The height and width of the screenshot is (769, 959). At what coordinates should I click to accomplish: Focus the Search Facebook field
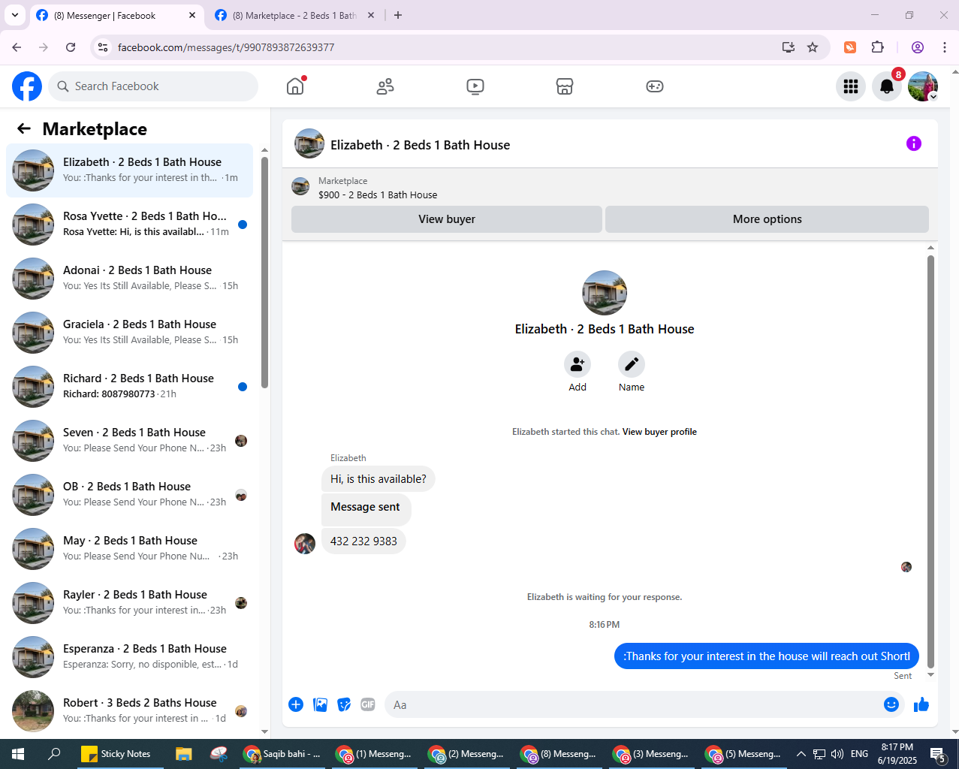click(153, 86)
